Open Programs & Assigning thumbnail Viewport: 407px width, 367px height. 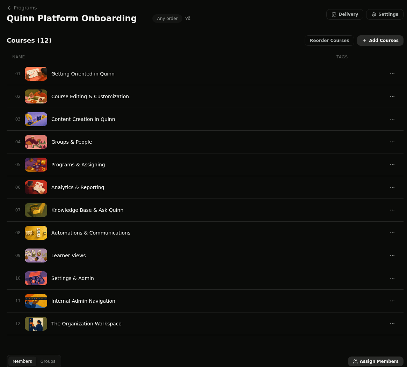coord(36,165)
